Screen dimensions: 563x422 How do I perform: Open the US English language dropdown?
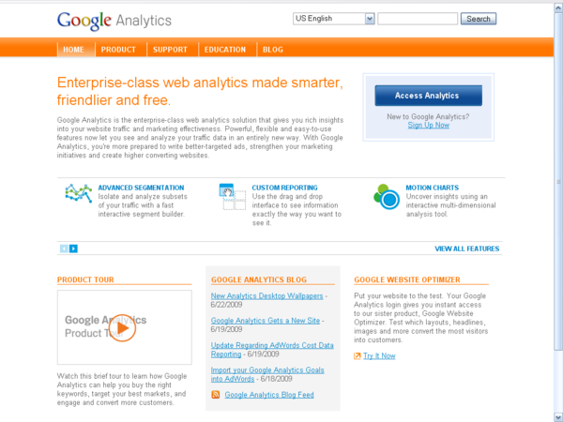pos(333,19)
